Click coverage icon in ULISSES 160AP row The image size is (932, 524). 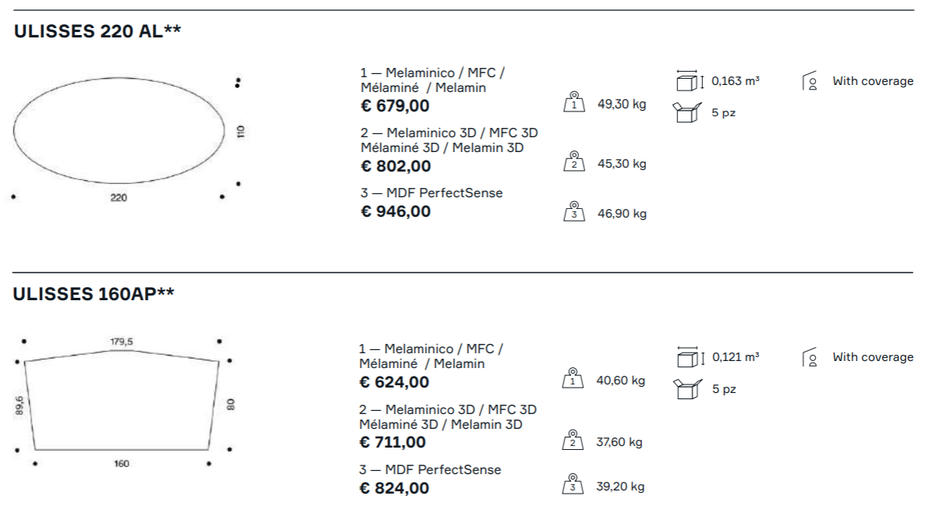click(811, 358)
